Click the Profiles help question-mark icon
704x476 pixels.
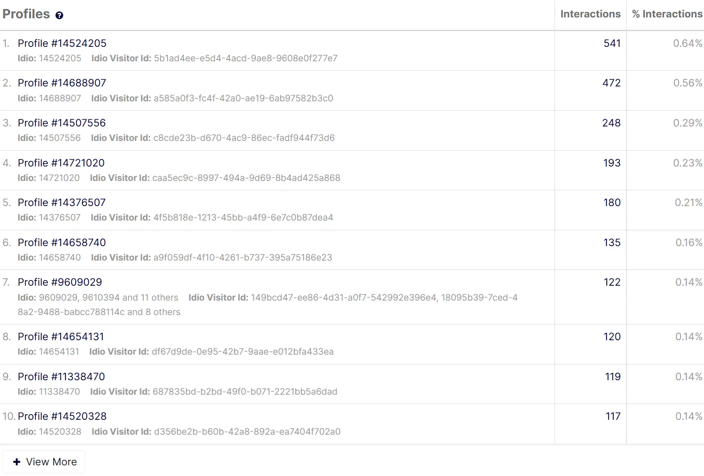coord(59,15)
